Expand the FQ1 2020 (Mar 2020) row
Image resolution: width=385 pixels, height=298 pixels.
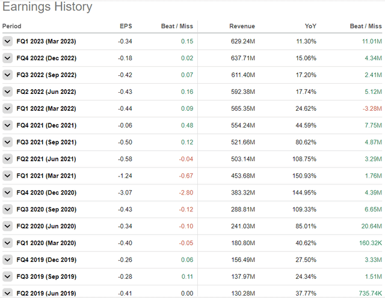(x=7, y=244)
